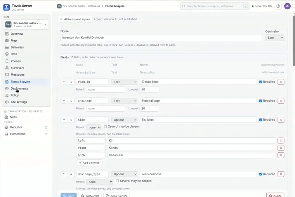Open chainage type dropdown showing Text
Screen dimensions: 295x197
[x=124, y=101]
